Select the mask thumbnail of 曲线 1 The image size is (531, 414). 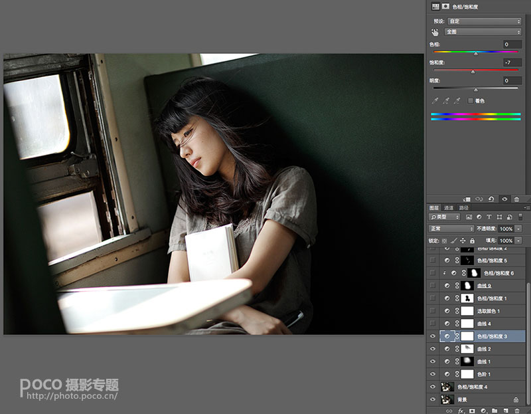coord(467,362)
